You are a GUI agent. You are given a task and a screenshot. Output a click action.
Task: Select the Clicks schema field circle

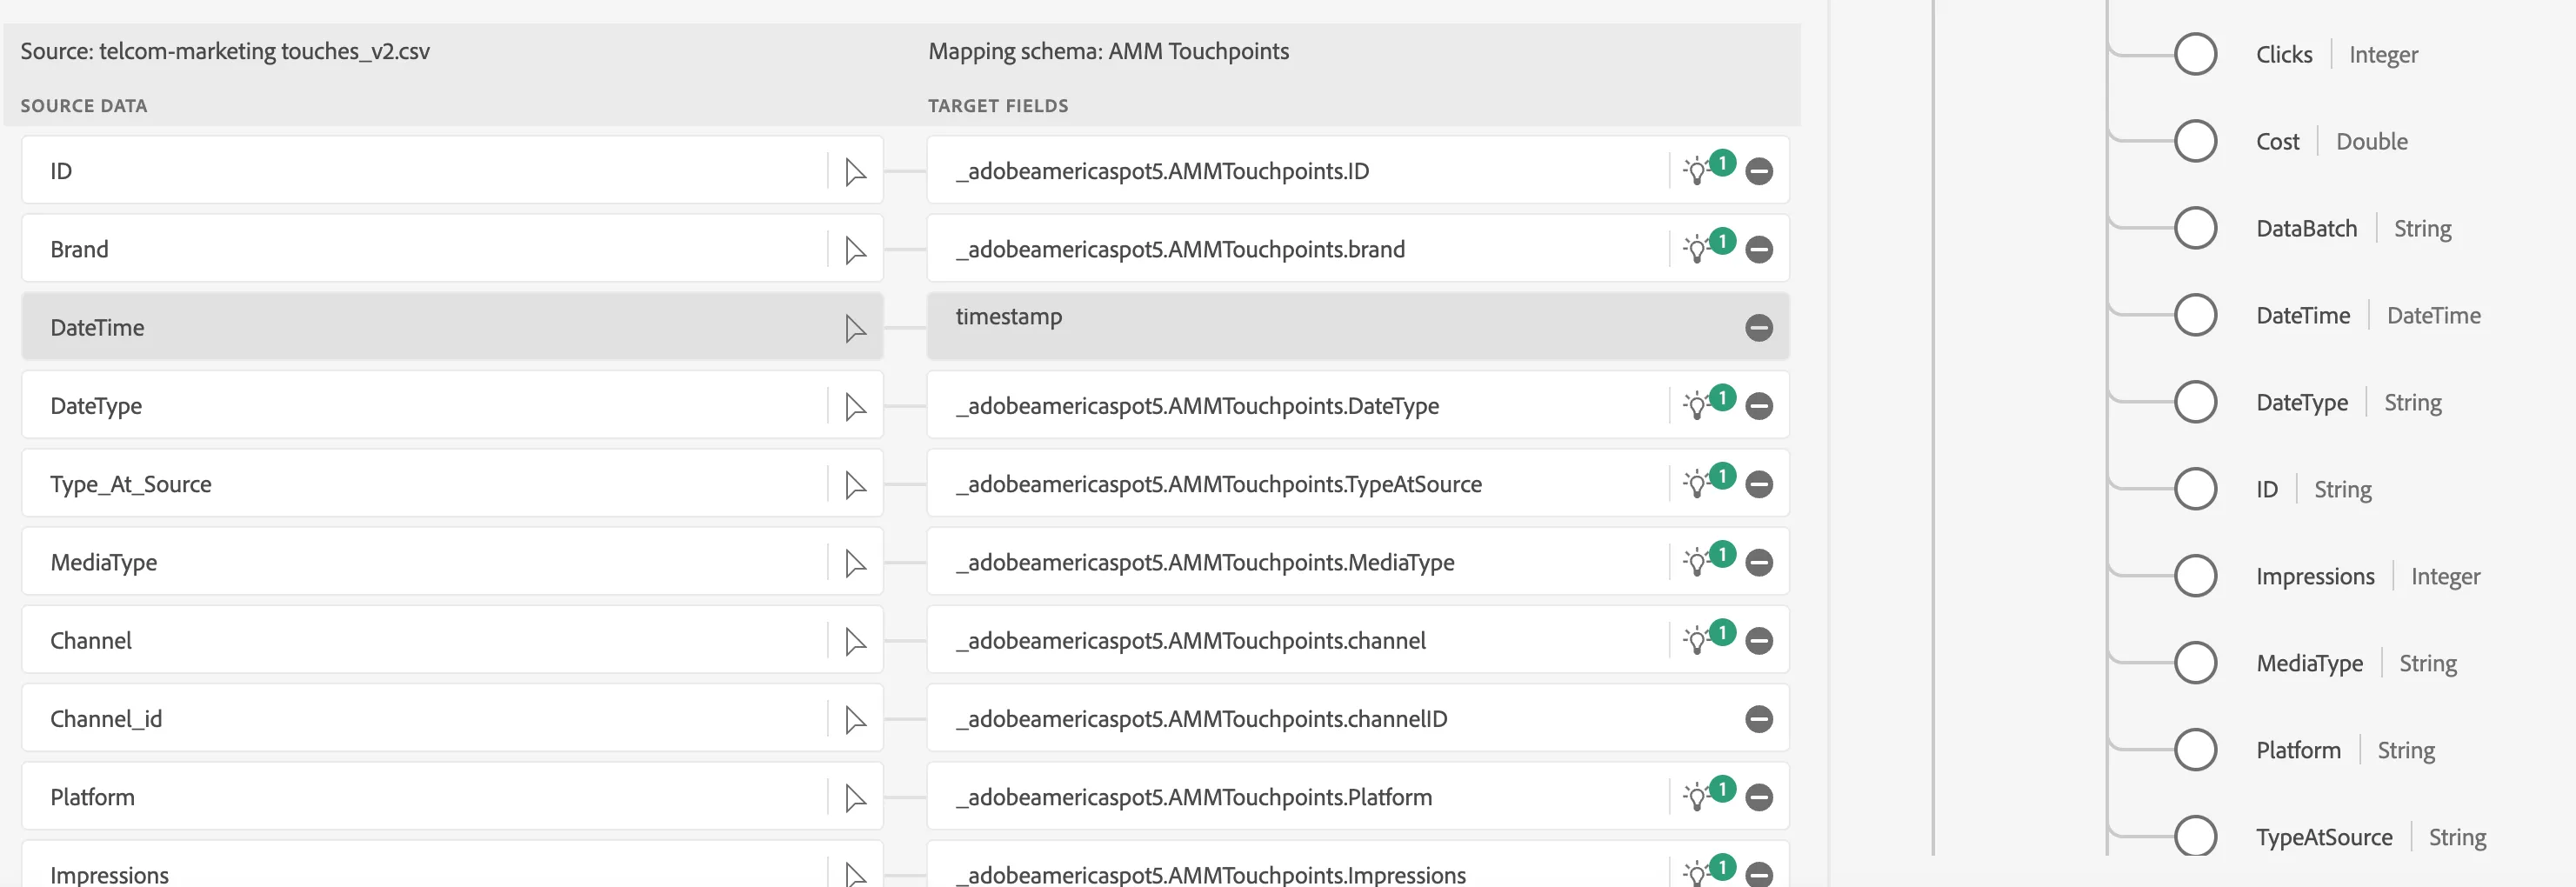click(2195, 54)
